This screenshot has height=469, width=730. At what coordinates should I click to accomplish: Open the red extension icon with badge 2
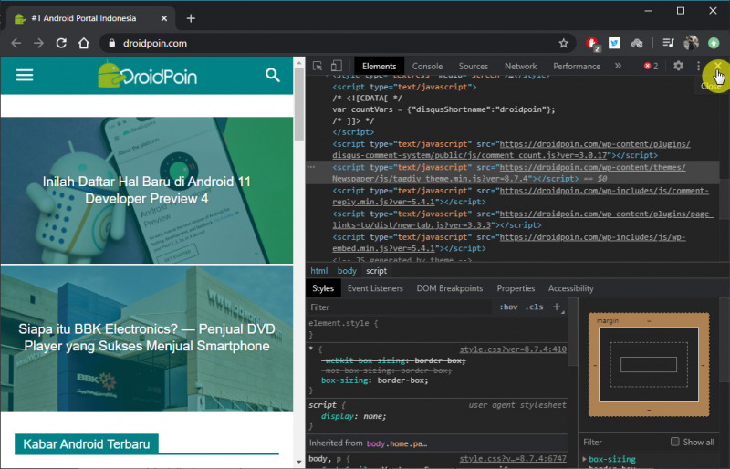point(592,44)
